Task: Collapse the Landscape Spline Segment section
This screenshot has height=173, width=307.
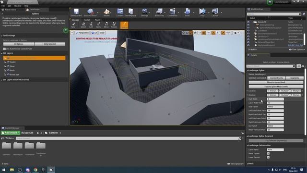Action: 248,136
